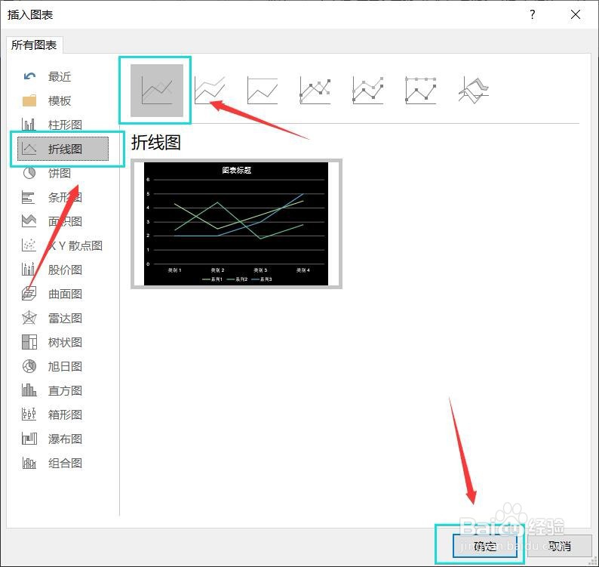The width and height of the screenshot is (599, 567).
Task: Click the X Y 散点图 scatter icon
Action: coord(29,245)
